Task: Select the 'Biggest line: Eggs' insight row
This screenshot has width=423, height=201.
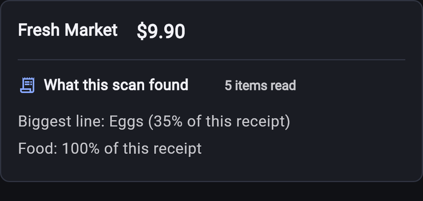Action: click(x=154, y=121)
